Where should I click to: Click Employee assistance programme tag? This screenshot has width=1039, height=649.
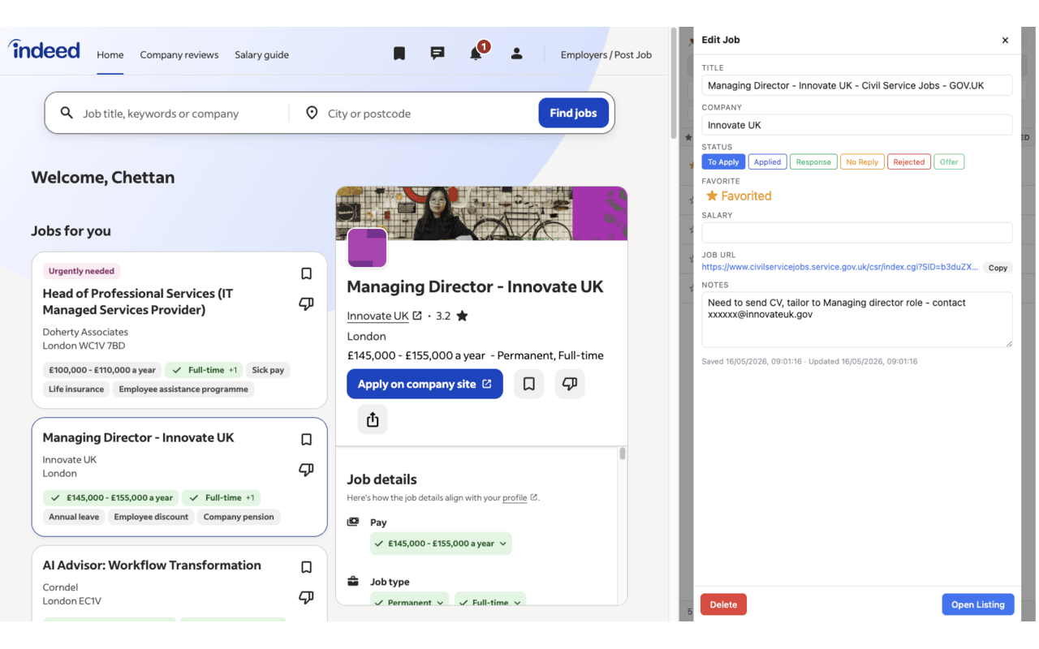coord(183,389)
